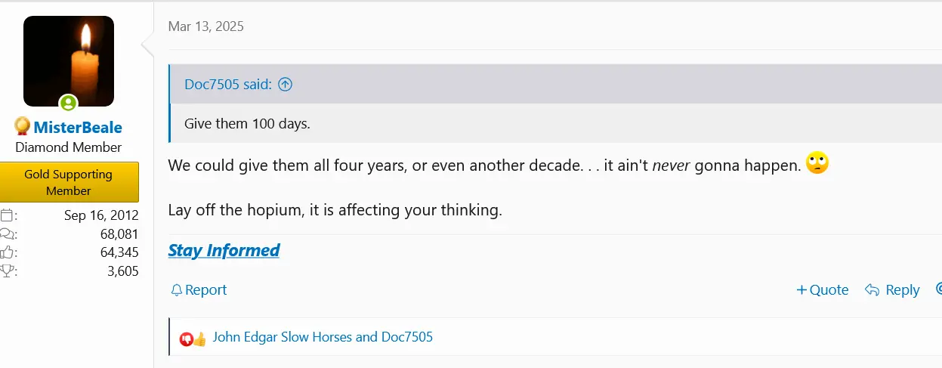
Task: Click the calendar joined-date icon
Action: (8, 215)
